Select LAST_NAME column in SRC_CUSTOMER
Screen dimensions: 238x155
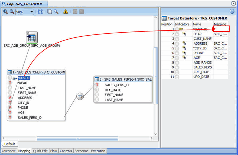point(27,88)
